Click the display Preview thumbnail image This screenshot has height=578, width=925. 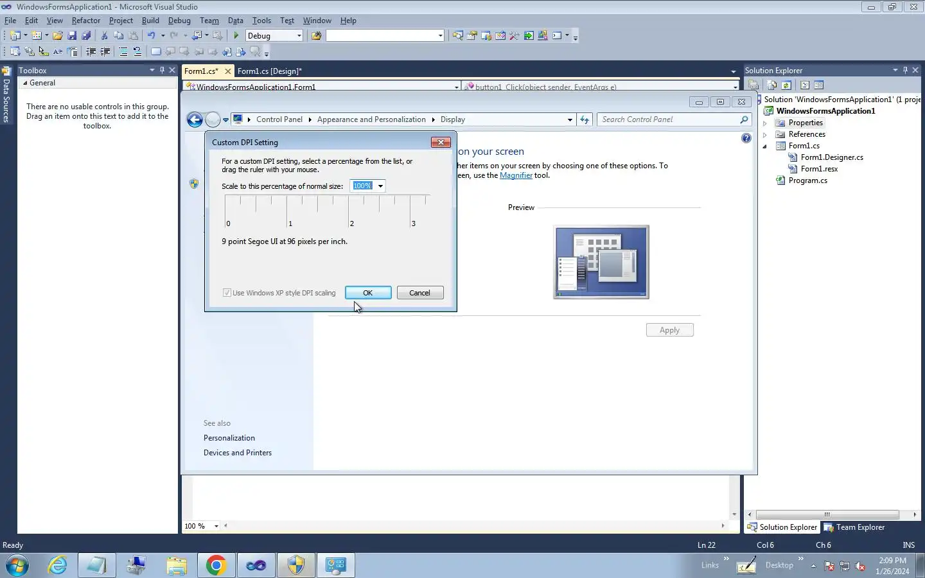[601, 262]
